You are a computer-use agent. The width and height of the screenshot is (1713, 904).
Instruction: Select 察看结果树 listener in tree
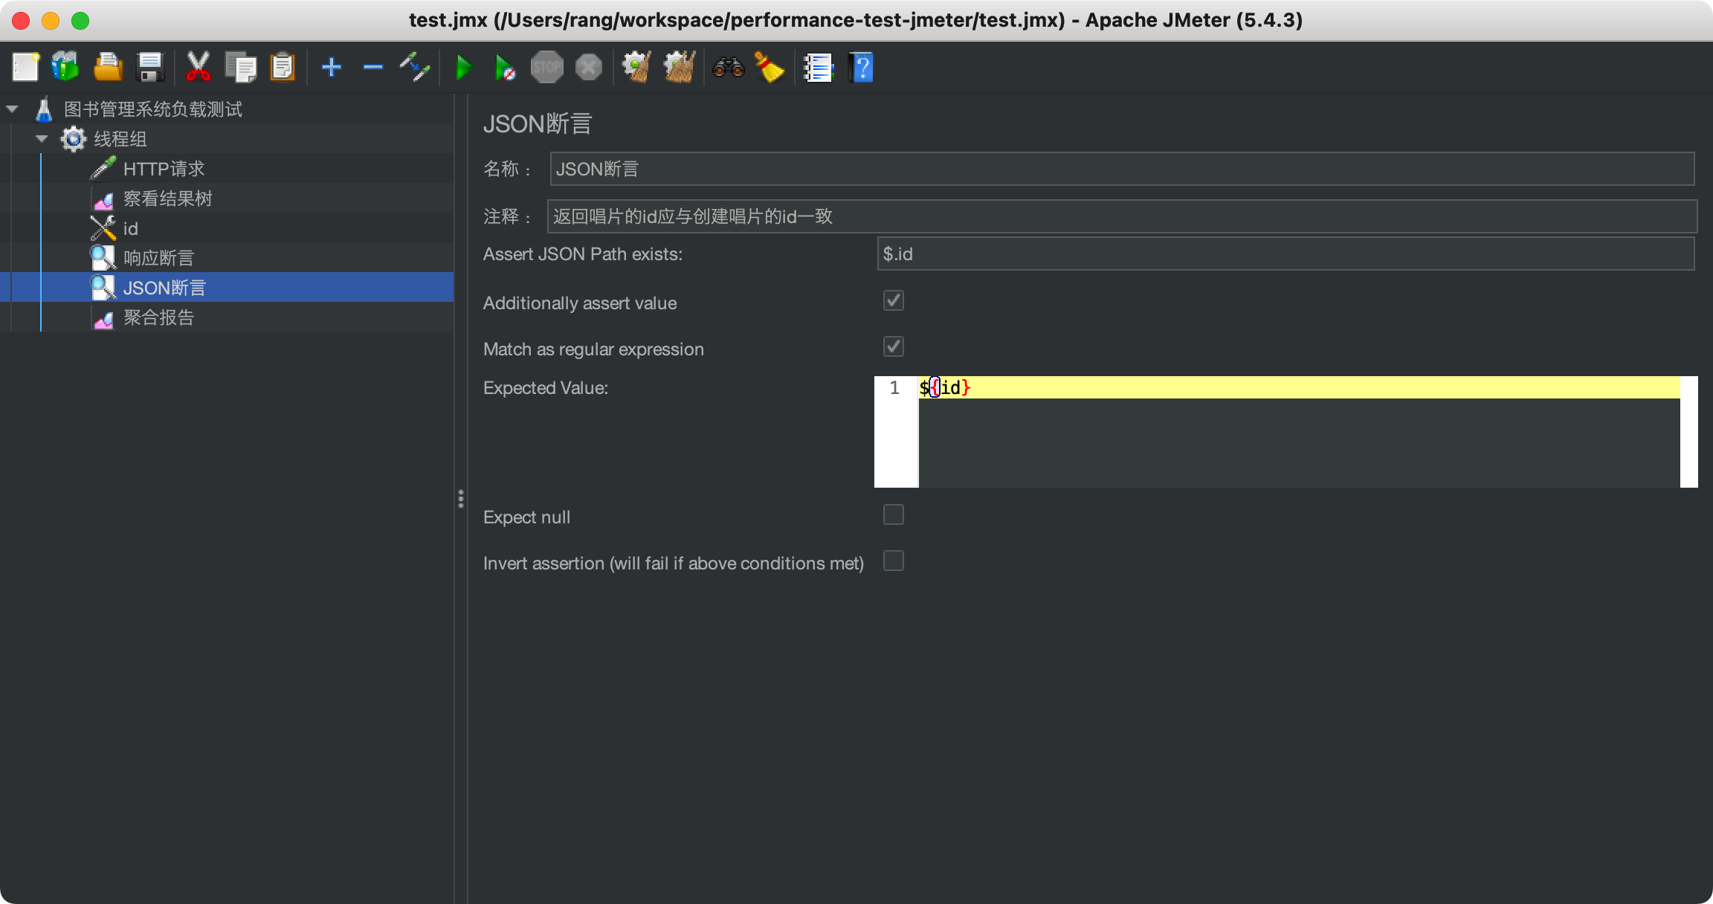pos(167,198)
